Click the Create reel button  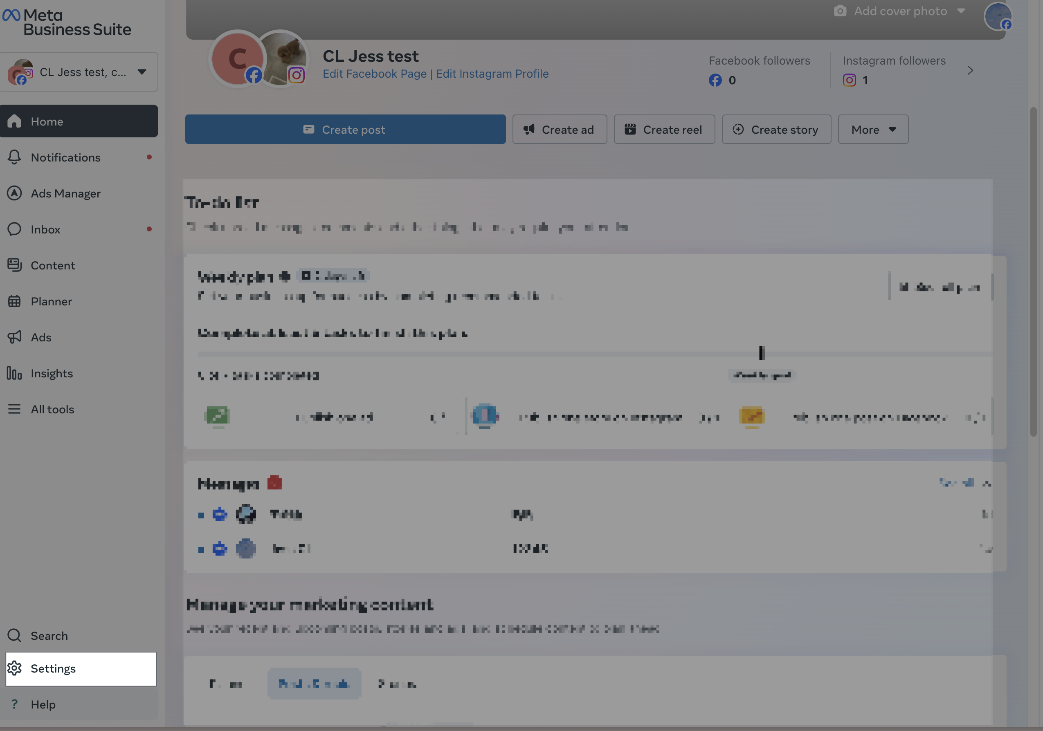point(665,130)
